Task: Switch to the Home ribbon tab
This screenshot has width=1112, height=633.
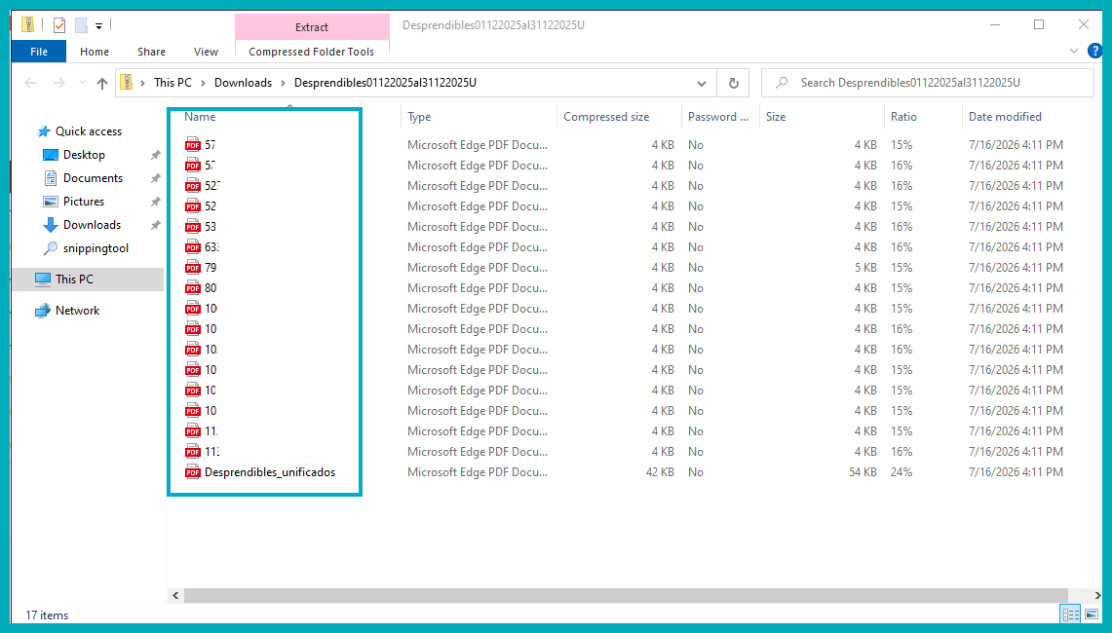Action: [x=95, y=52]
